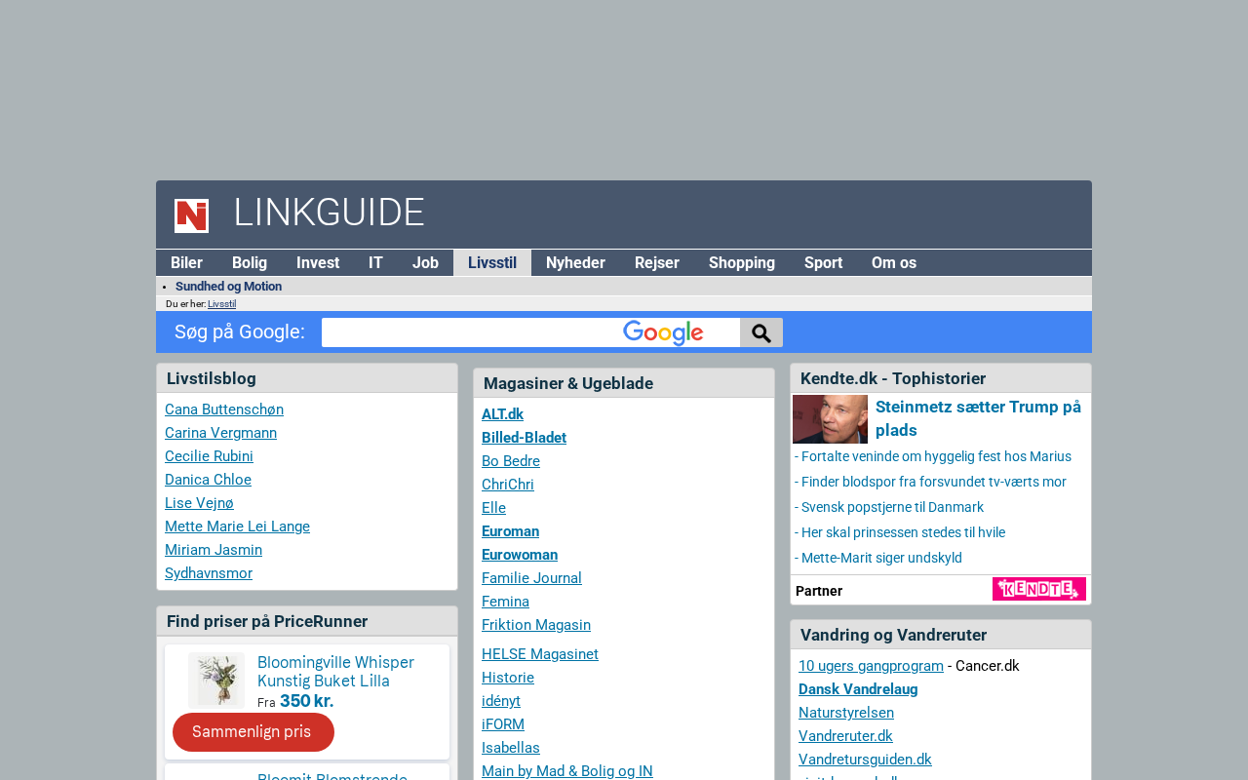
Task: Click the ChriChri magazine link
Action: [508, 485]
